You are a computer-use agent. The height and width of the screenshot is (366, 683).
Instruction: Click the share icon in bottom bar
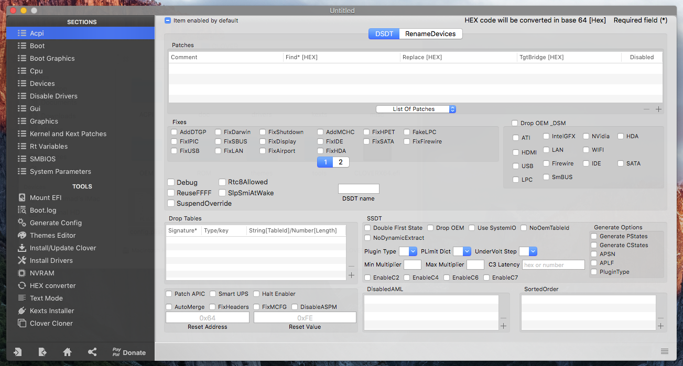click(x=92, y=352)
